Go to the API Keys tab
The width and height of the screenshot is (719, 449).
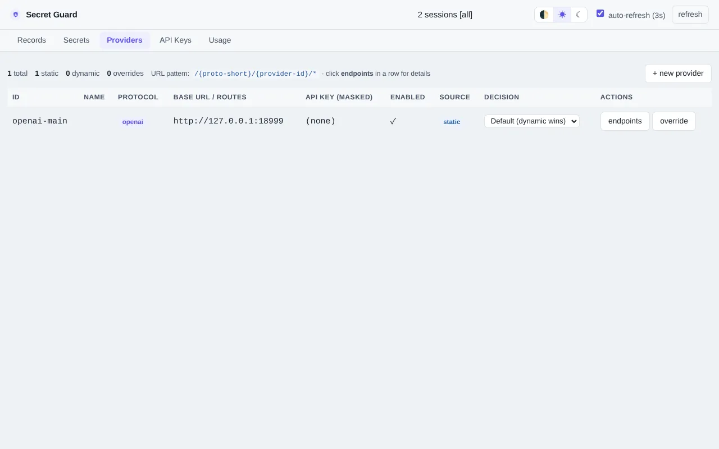(x=175, y=40)
